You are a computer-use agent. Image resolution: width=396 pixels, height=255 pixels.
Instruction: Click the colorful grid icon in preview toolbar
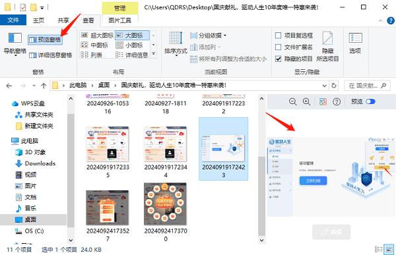(323, 101)
